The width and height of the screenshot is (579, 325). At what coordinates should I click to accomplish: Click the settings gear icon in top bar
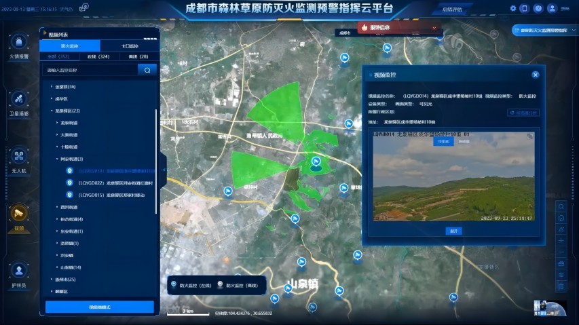[513, 8]
